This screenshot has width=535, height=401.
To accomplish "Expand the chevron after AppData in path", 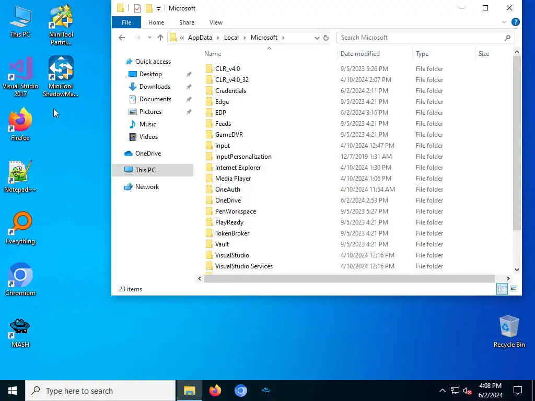I will [218, 38].
